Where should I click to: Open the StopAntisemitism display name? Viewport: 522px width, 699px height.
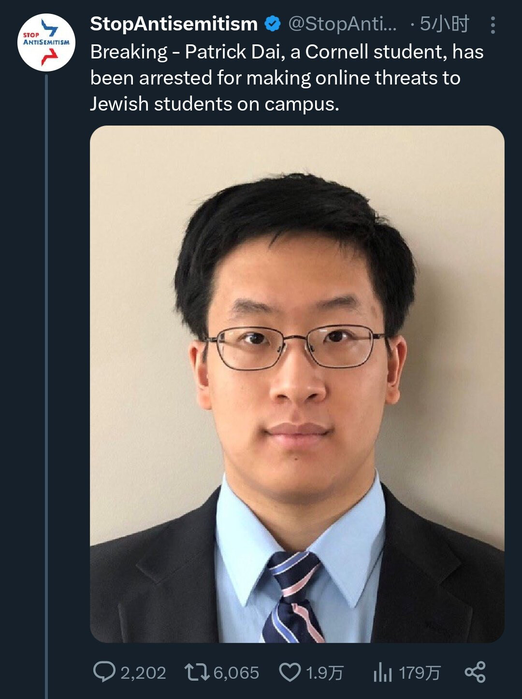click(174, 24)
